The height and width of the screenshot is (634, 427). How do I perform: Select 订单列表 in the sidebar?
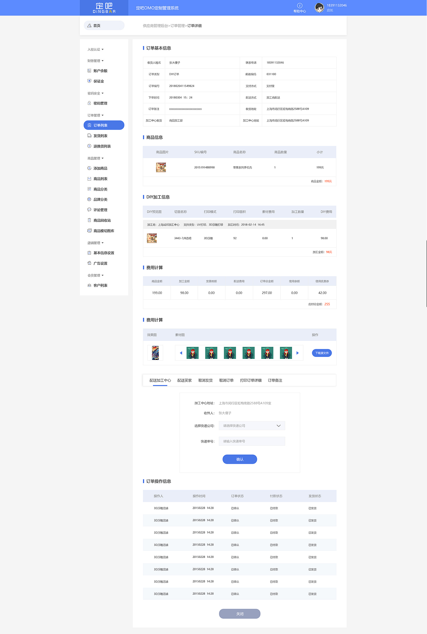pyautogui.click(x=104, y=125)
